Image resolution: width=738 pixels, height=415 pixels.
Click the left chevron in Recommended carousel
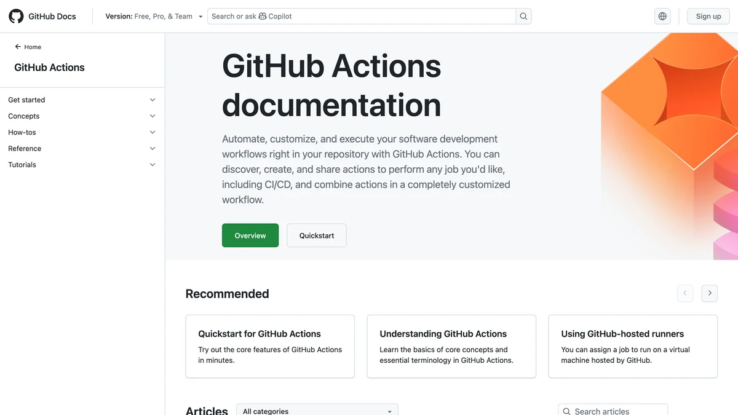(x=685, y=293)
